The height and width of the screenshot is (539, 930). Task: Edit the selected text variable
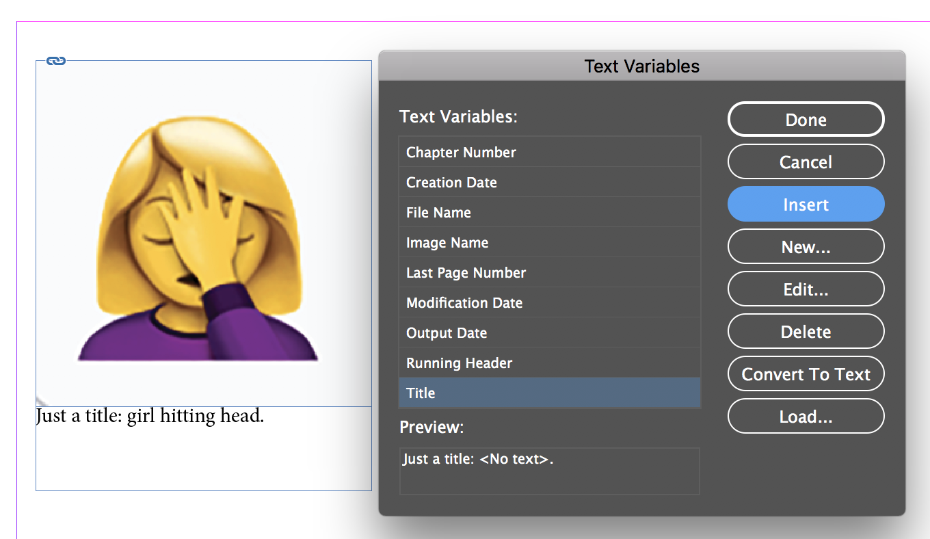[x=806, y=289]
